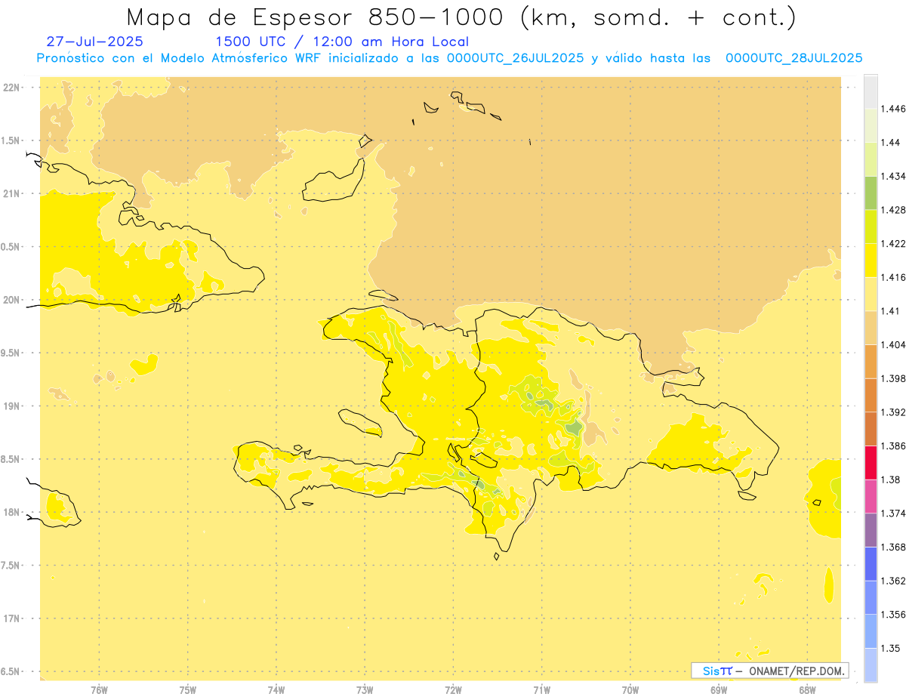Click the colorbar value '1.446'
The image size is (906, 700).
coord(895,109)
